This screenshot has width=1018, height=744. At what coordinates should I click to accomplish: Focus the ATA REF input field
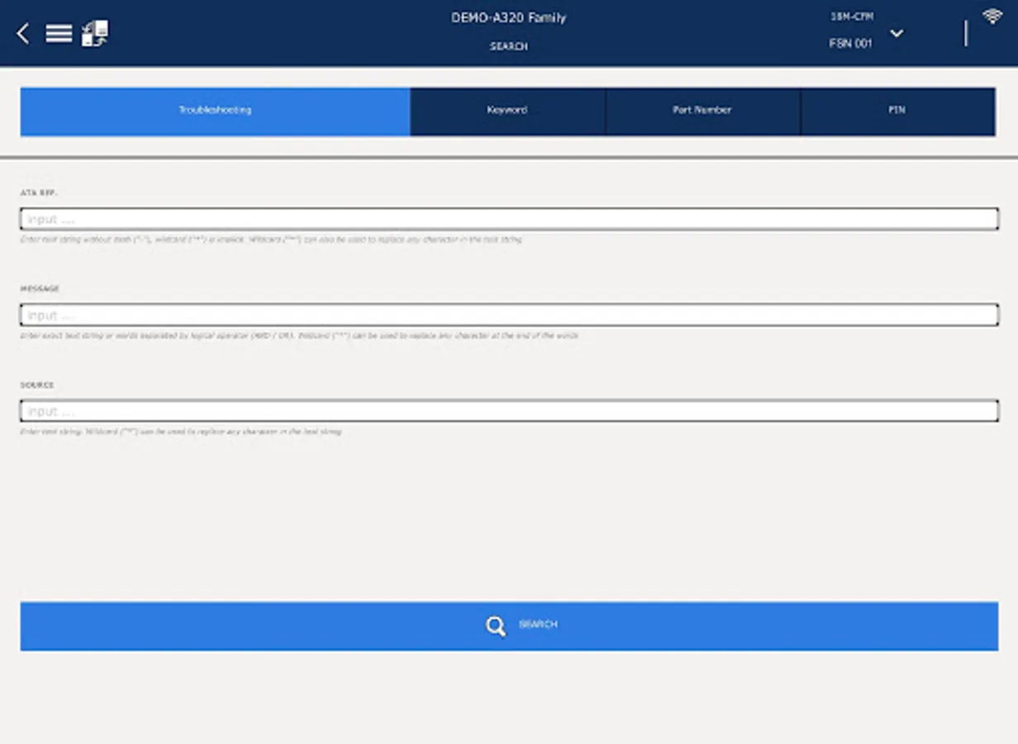click(509, 219)
